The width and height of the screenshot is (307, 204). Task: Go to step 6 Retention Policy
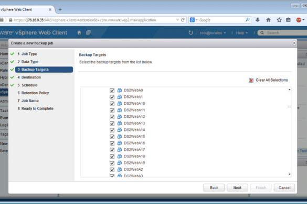click(x=33, y=93)
